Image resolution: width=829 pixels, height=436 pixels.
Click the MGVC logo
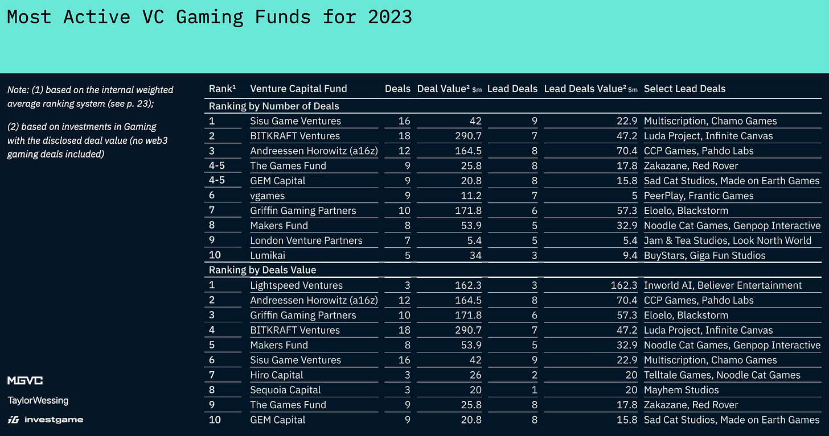pos(24,381)
